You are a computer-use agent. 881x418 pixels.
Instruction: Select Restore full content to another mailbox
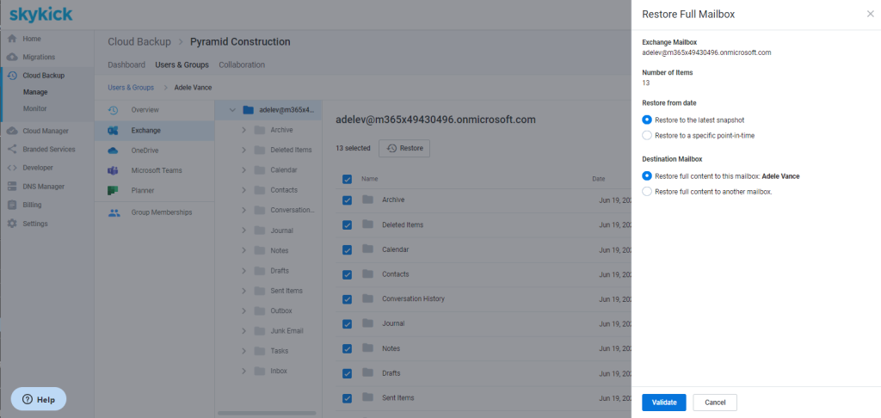tap(647, 192)
